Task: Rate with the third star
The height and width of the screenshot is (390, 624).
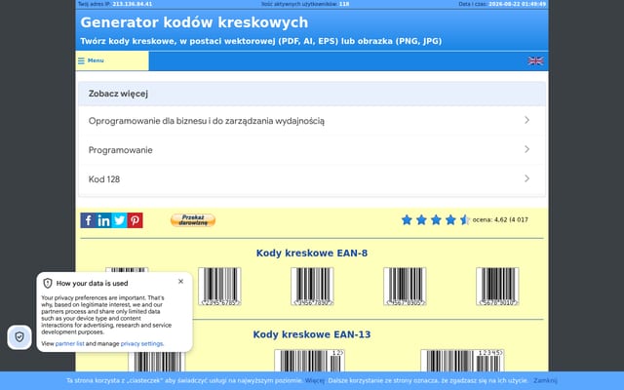Action: (436, 219)
